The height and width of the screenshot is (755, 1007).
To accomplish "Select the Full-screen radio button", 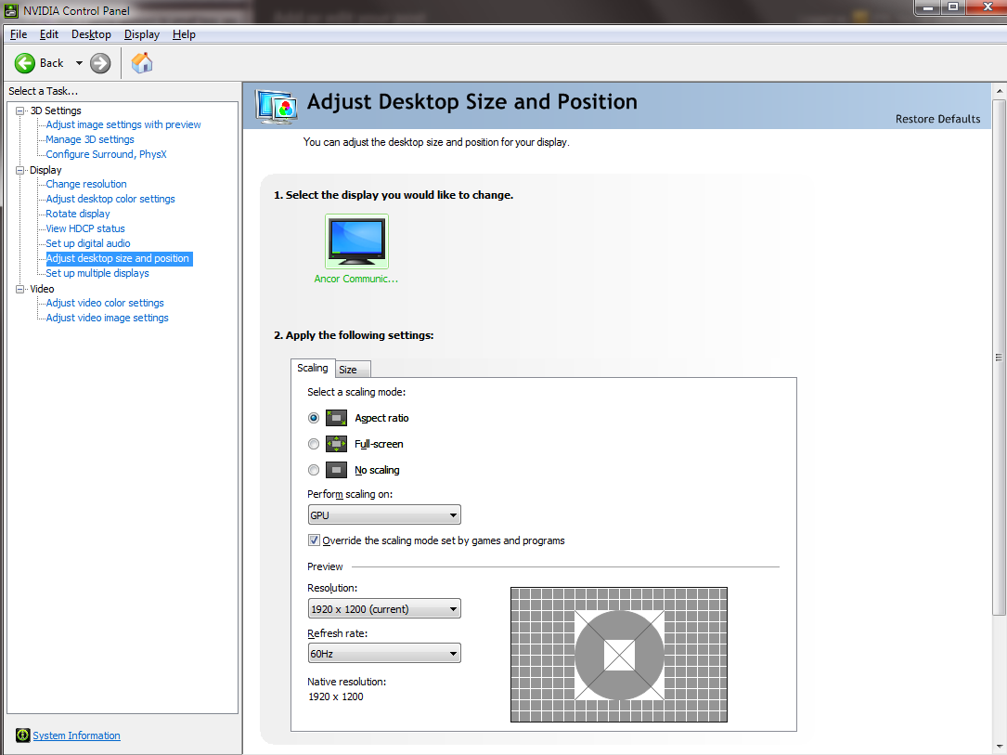I will point(314,444).
